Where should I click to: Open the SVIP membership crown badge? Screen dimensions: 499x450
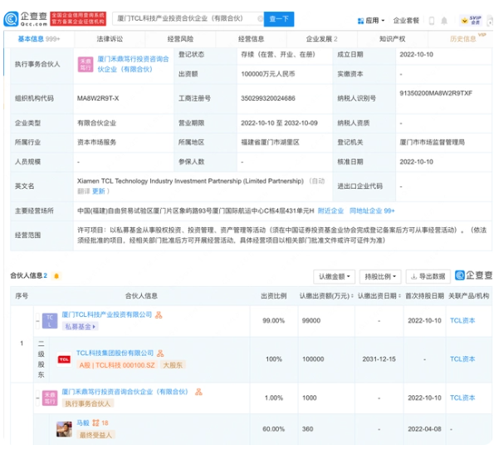472,21
